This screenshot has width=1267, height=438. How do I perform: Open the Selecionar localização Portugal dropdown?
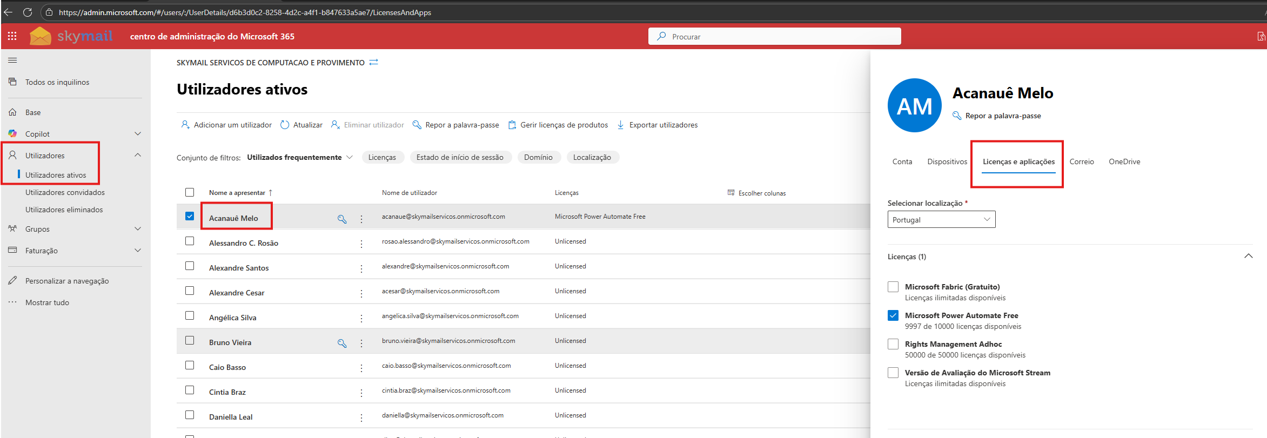coord(941,220)
